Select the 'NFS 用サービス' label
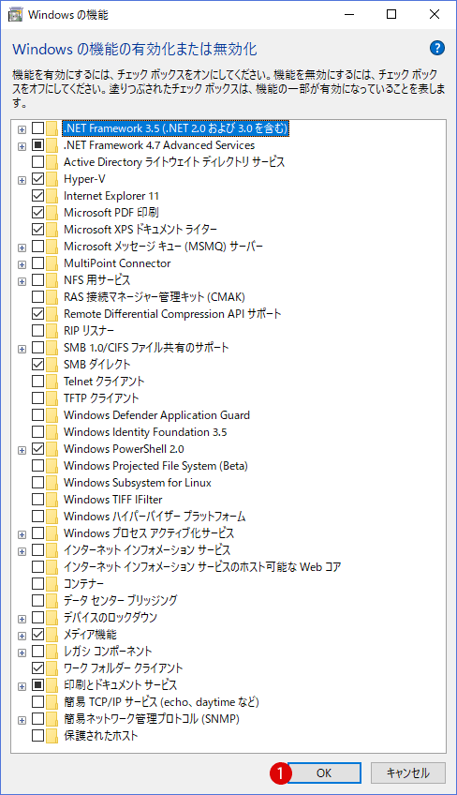The width and height of the screenshot is (457, 795). click(x=96, y=280)
